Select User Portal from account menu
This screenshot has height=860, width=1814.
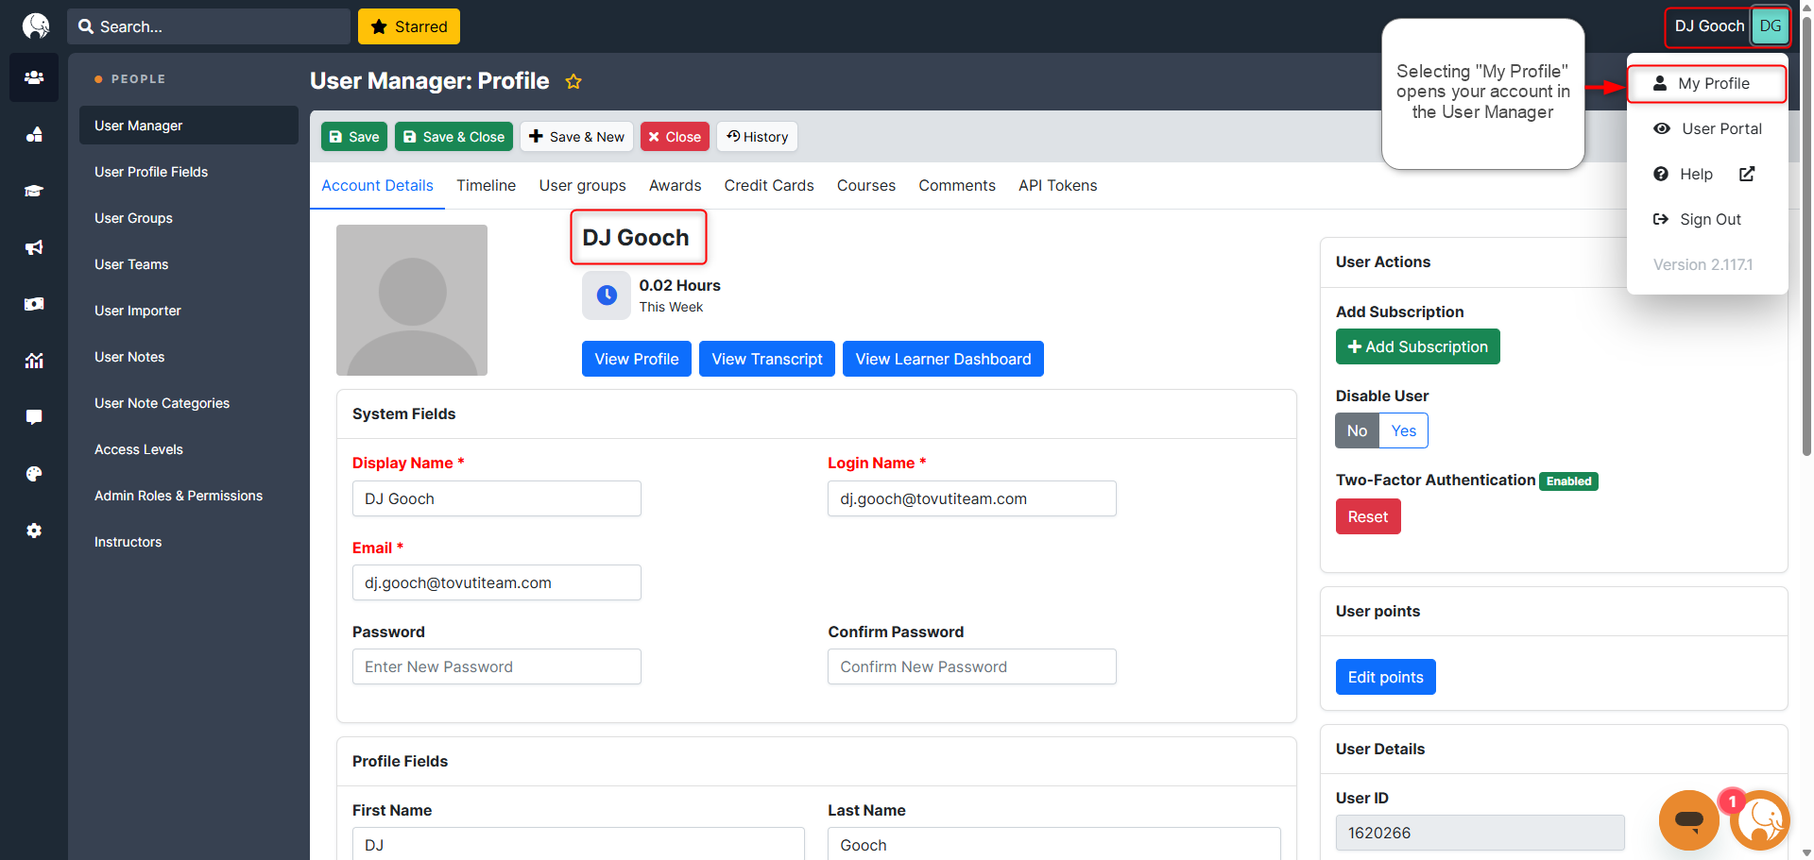point(1720,128)
